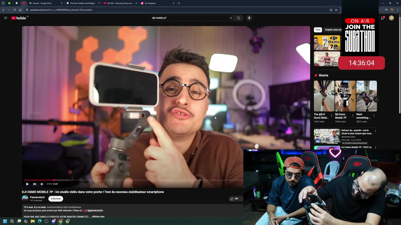Open the Windows Start menu
Screen dimensions: 401x225
coord(5,221)
